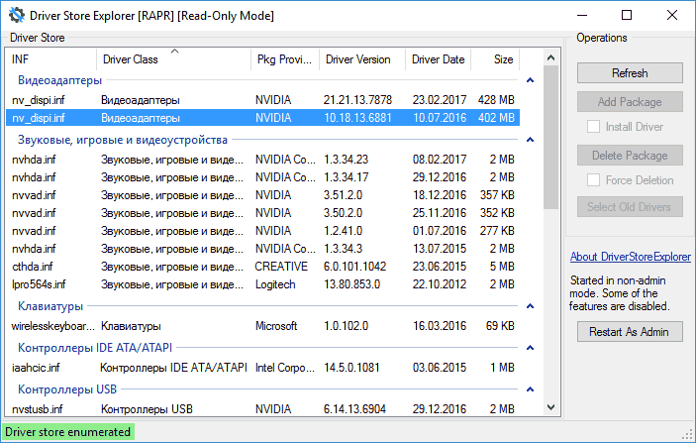Select the nvstusb.inf NVIDIA row
This screenshot has height=443, width=696.
[262, 409]
